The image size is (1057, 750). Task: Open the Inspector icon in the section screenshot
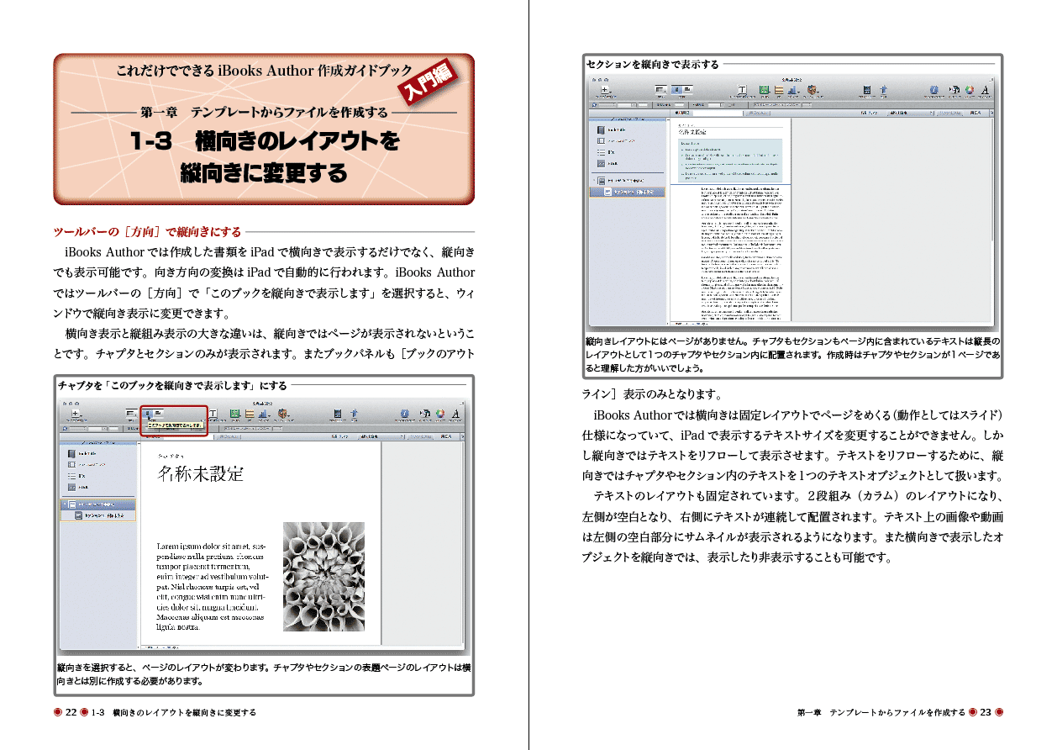933,89
